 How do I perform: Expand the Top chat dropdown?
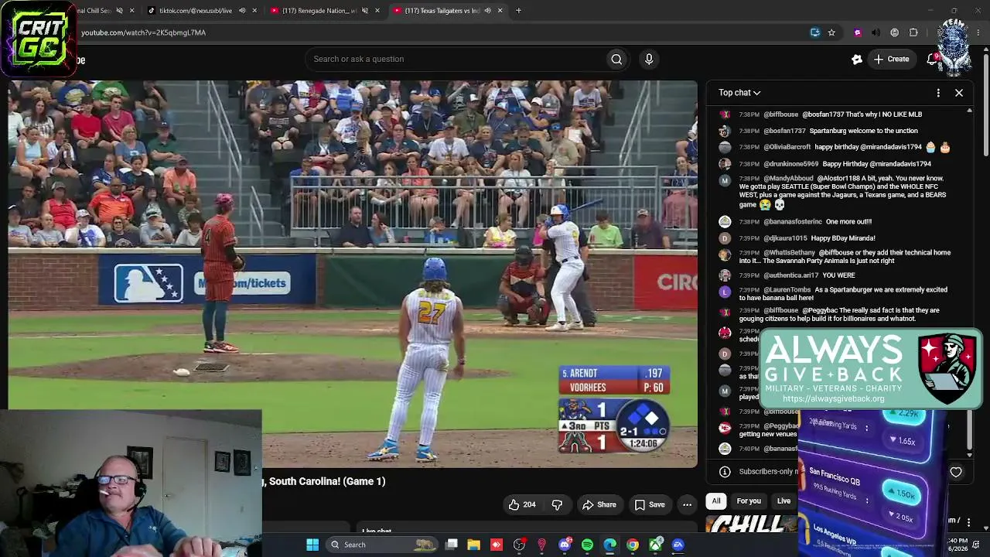739,93
